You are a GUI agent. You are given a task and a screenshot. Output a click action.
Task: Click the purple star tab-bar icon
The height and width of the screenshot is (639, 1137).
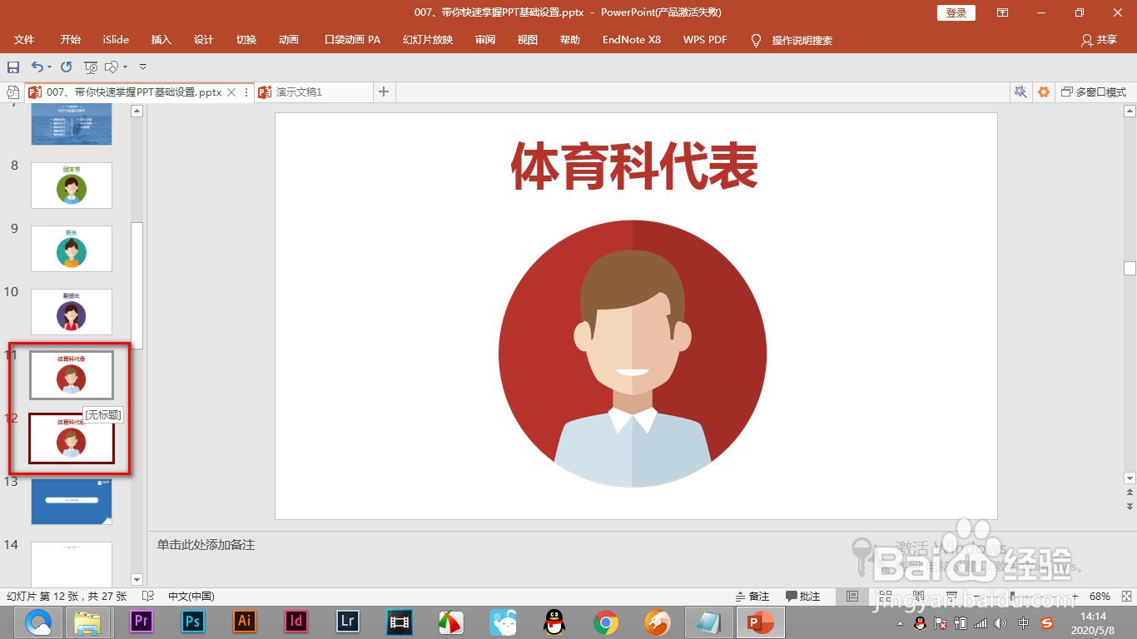click(x=1020, y=92)
